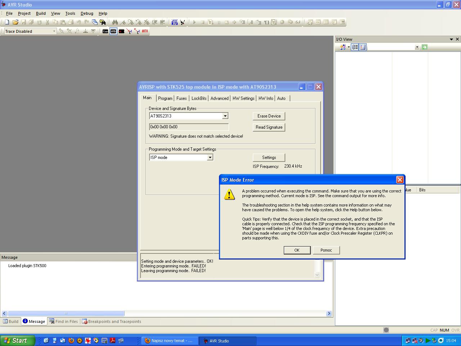The image size is (461, 346).
Task: Launch Adobe Reader from quick launch
Action: point(113,341)
